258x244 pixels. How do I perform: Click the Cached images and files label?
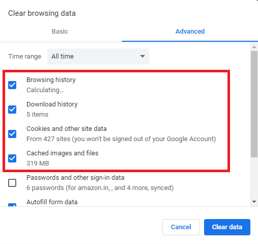point(63,153)
